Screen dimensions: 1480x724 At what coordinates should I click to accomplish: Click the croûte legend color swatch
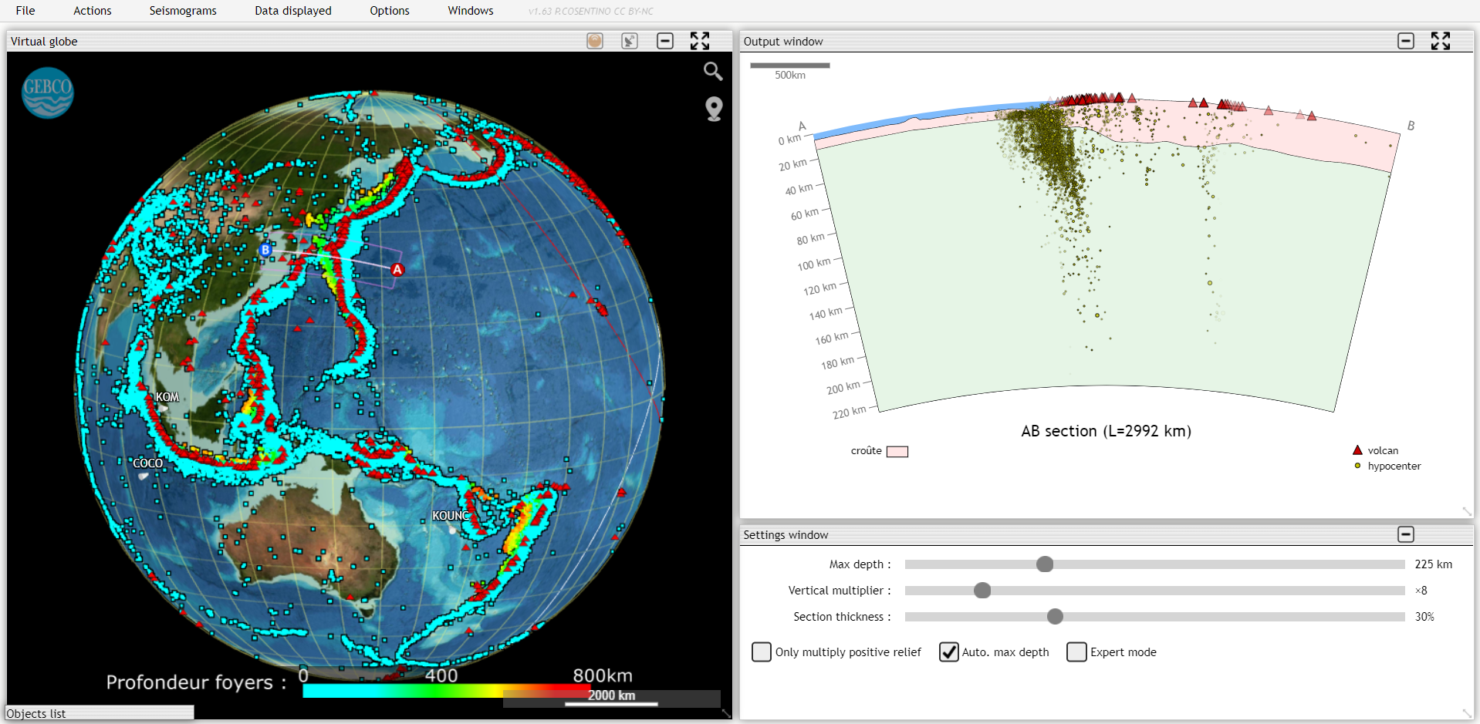click(897, 452)
